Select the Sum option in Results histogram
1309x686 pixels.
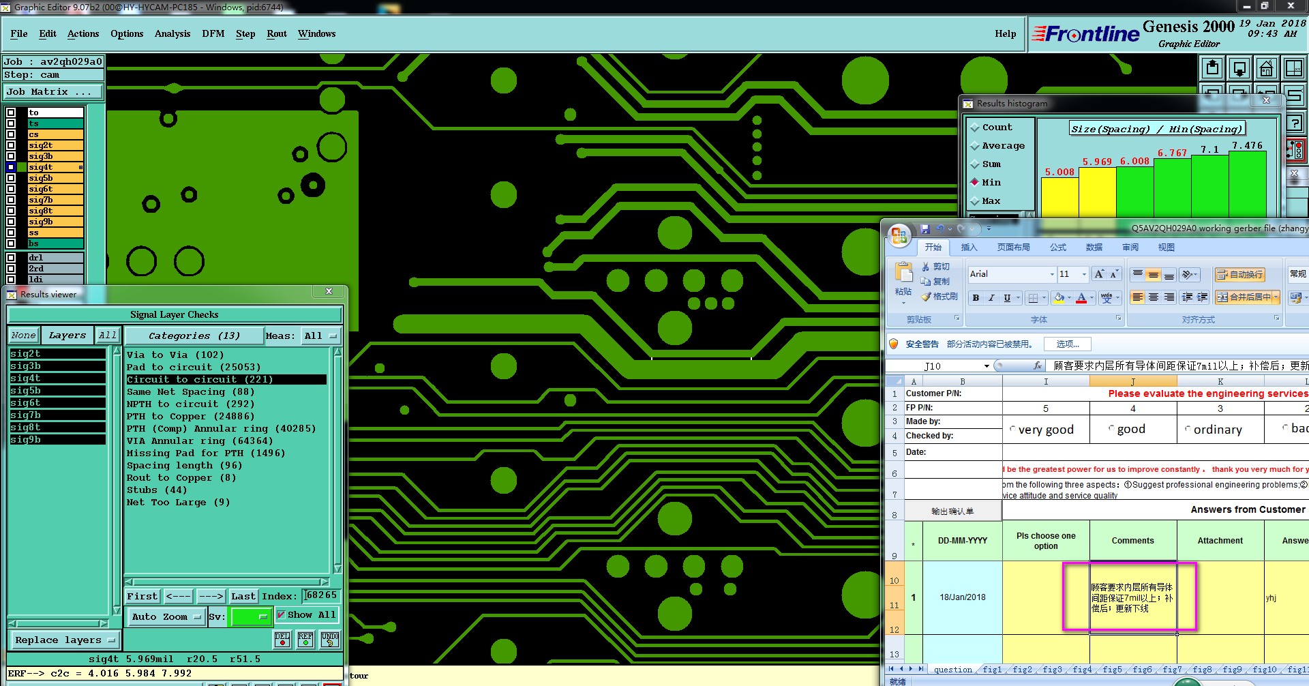pyautogui.click(x=975, y=164)
